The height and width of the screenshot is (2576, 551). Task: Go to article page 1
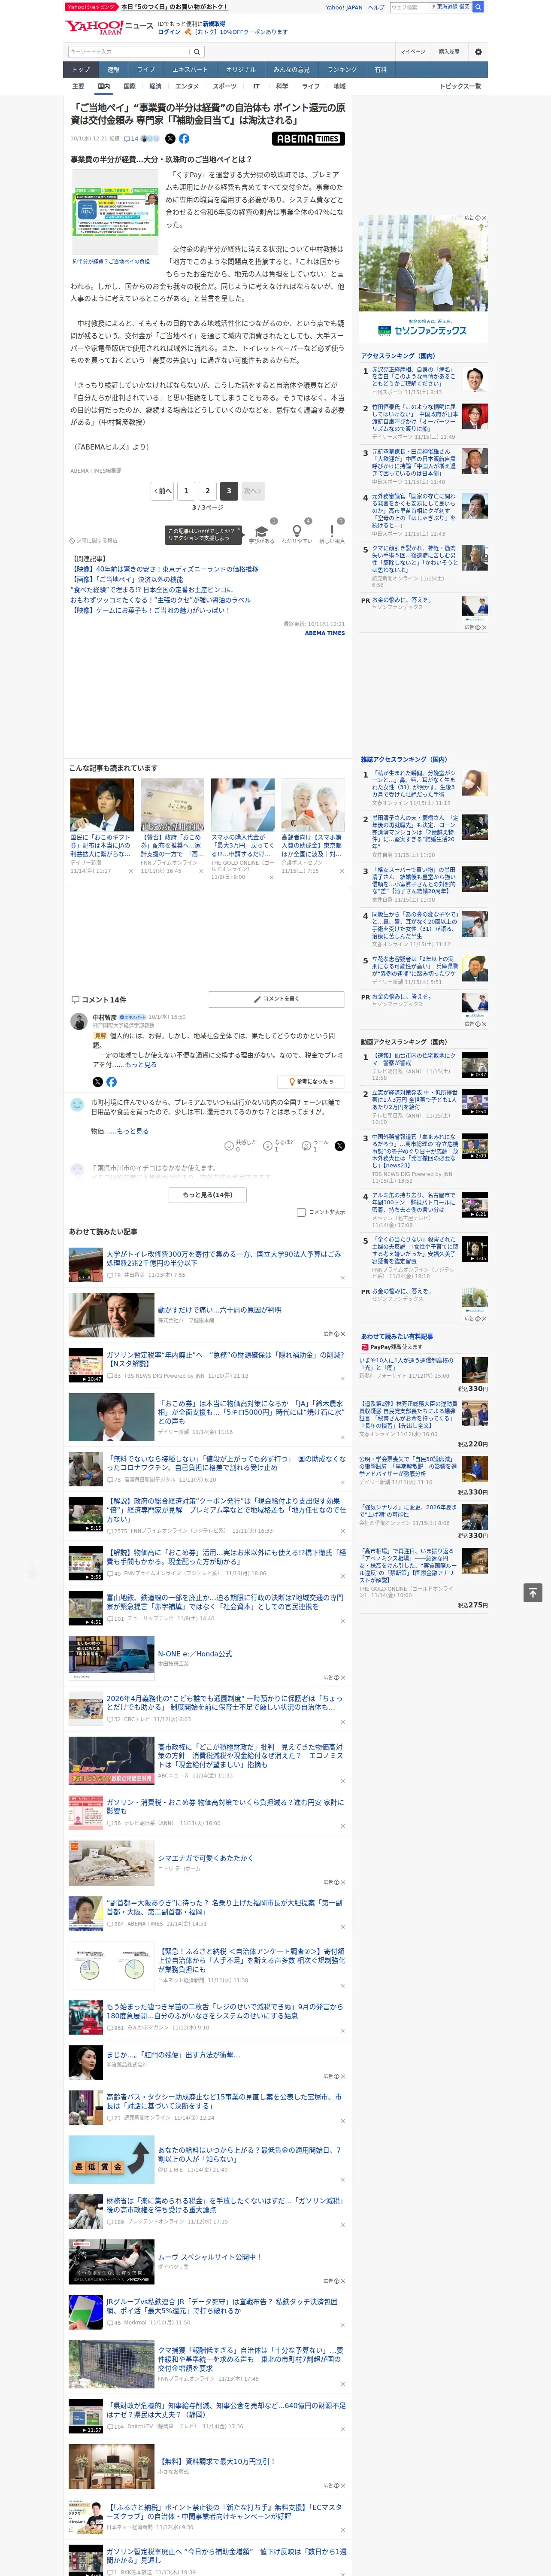186,491
